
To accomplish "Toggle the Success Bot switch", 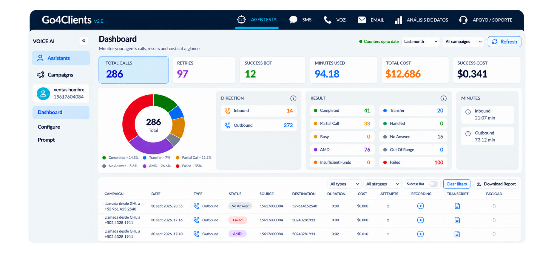I will coord(433,184).
